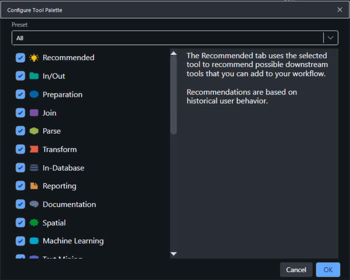Select the red Transform tool icon

[34, 149]
